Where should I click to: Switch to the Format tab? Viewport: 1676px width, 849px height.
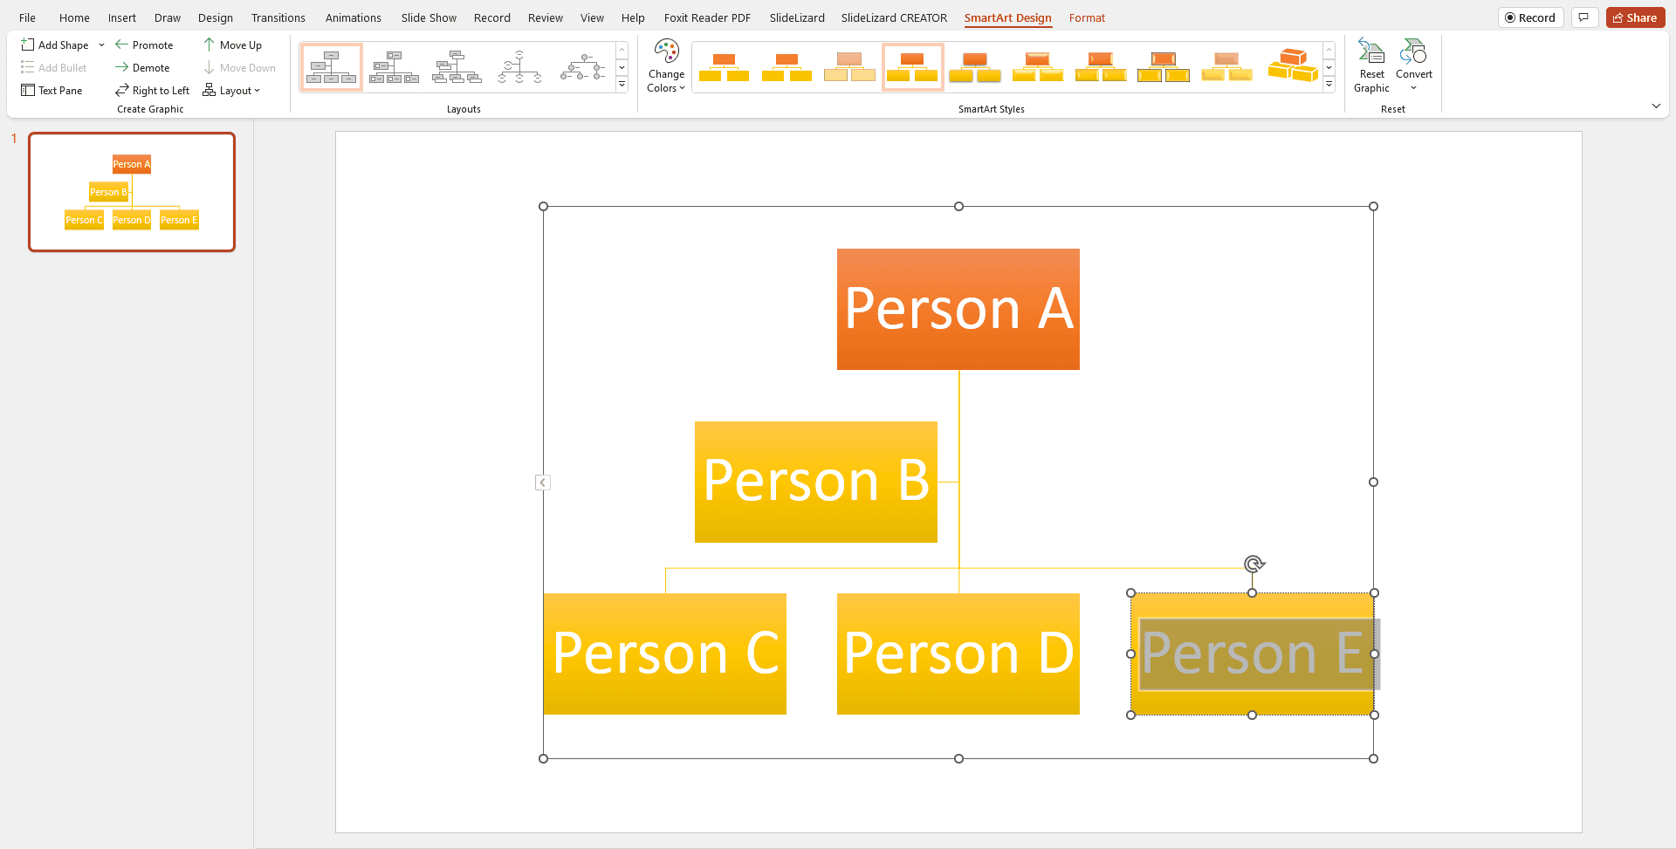[x=1087, y=17]
